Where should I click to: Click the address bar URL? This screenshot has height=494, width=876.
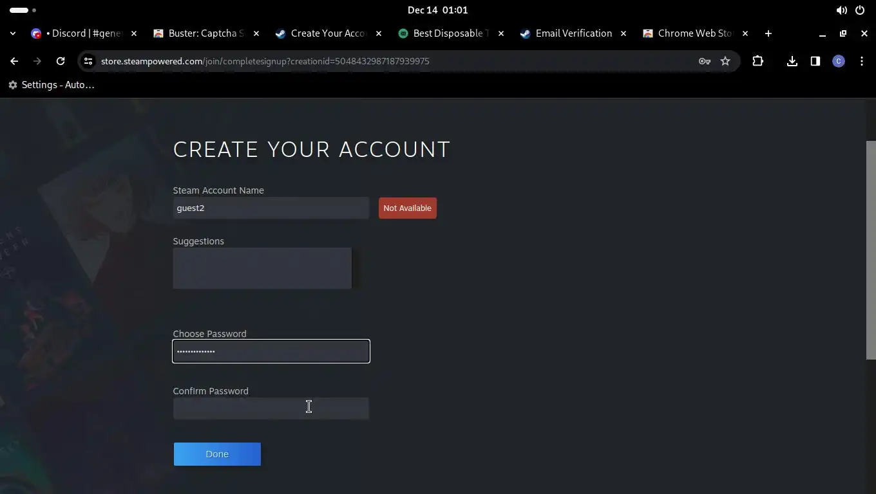point(265,61)
